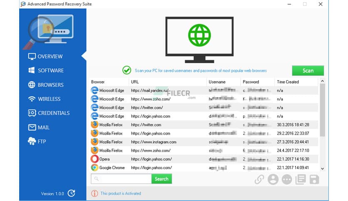Click the Opera browser icon
Viewport: 348px width, 201px height.
coord(94,159)
